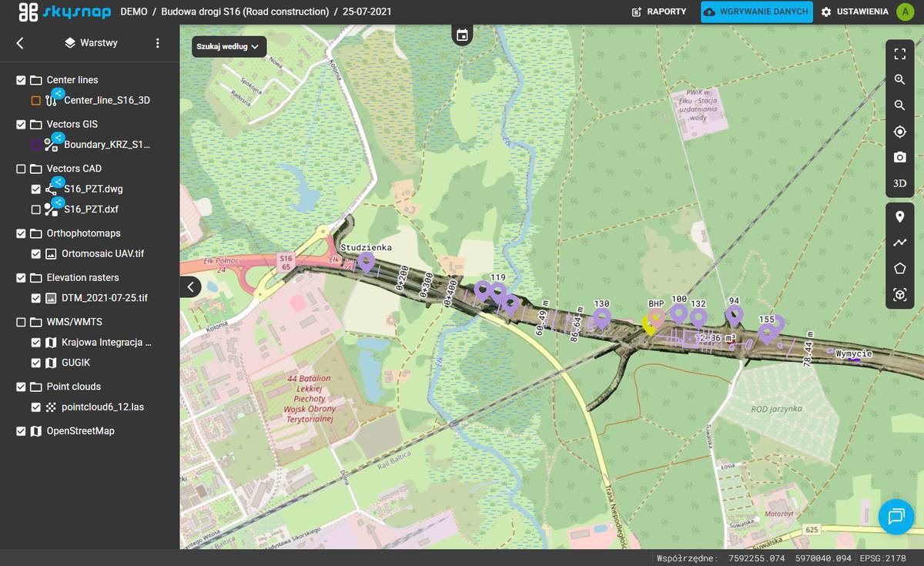Open the RAPORTY menu
Viewport: 924px width, 566px height.
click(658, 12)
